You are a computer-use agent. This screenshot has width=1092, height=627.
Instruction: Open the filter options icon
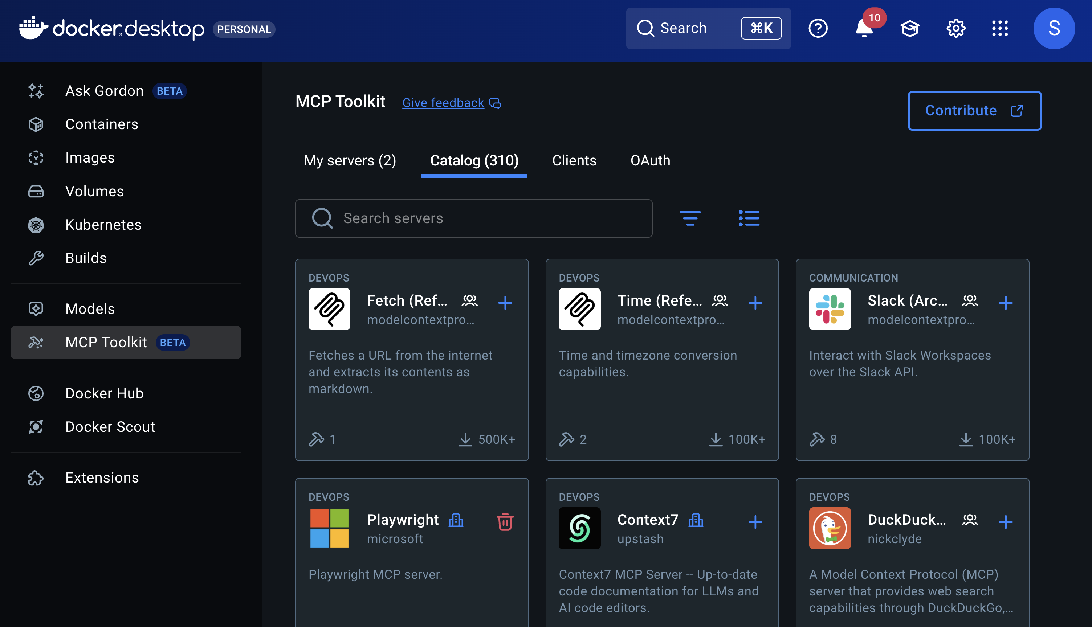coord(690,218)
